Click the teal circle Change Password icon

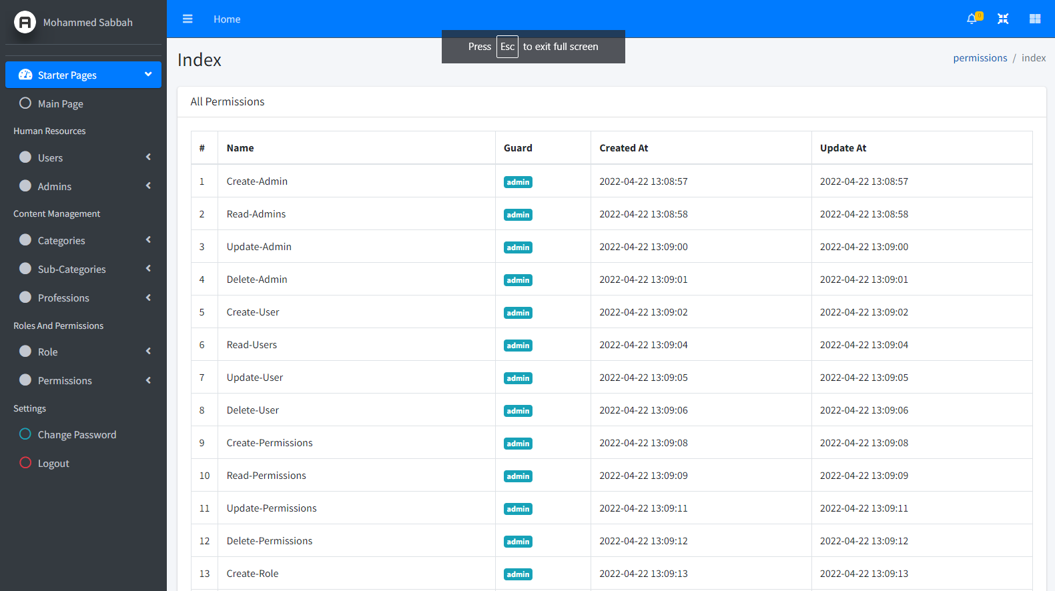click(25, 434)
